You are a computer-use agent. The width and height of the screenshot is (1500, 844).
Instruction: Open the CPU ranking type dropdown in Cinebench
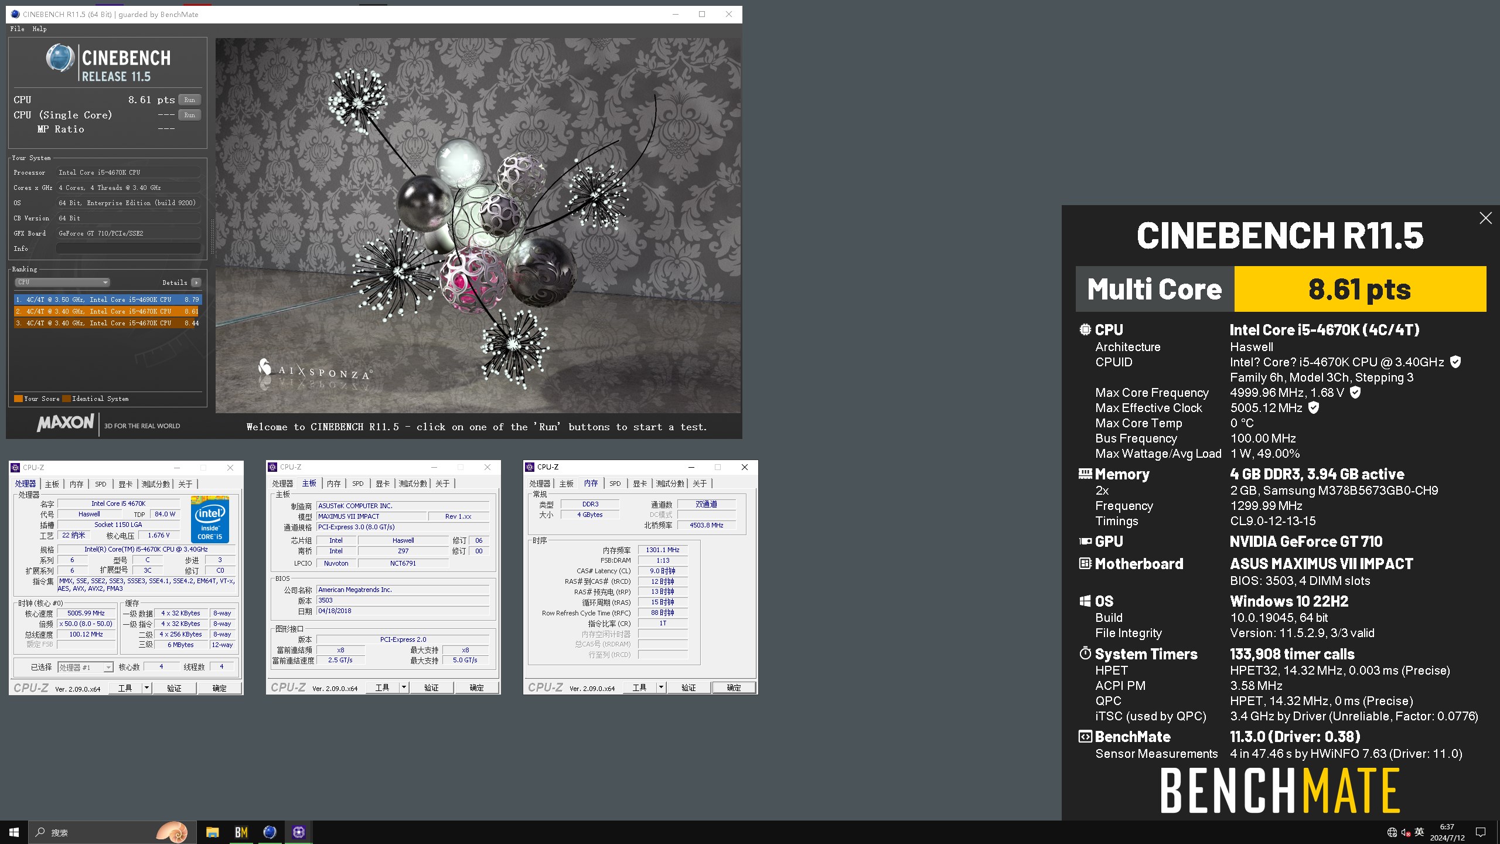[62, 283]
